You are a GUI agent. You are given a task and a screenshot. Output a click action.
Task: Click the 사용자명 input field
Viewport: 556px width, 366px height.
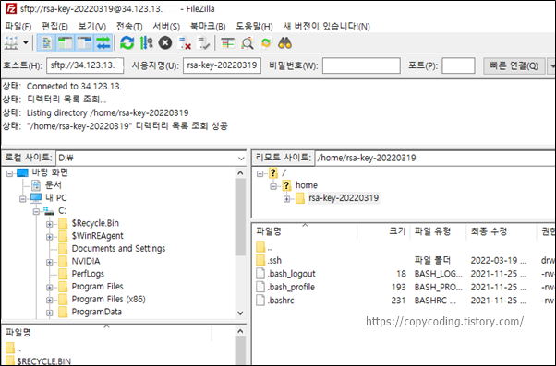point(222,65)
